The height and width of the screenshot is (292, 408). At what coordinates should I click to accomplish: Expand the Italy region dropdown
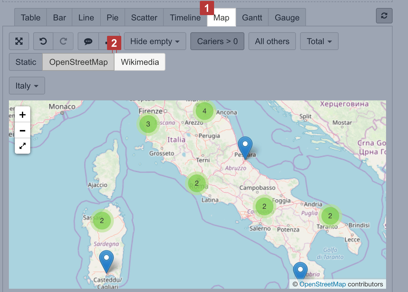27,86
